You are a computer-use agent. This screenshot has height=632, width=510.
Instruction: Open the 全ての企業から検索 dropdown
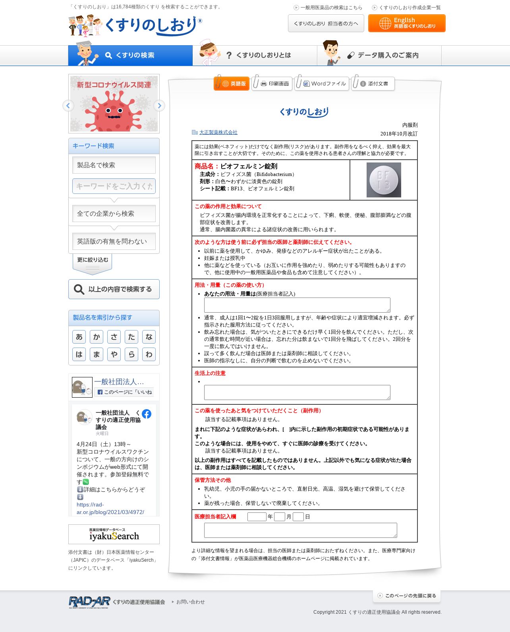(x=114, y=213)
